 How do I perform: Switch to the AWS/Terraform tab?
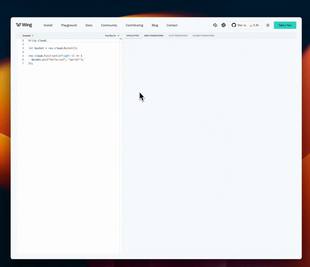(x=154, y=36)
